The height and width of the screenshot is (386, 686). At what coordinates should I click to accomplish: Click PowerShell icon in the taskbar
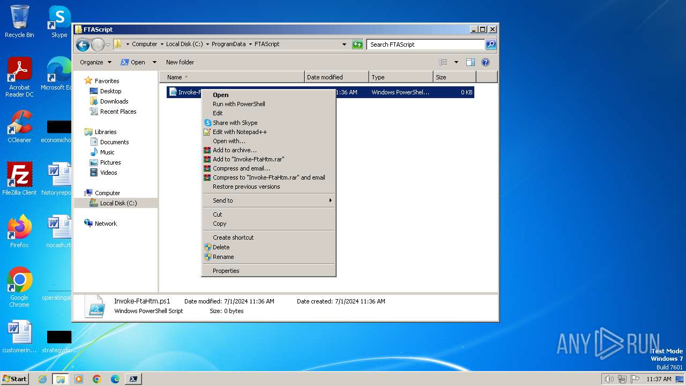tap(133, 379)
